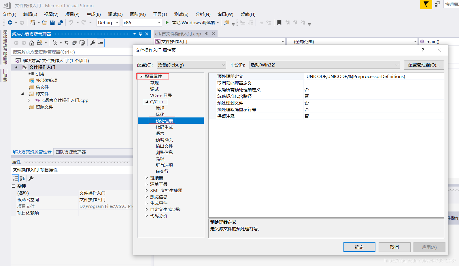Open the 活动(Debug) configuration combo box
The height and width of the screenshot is (266, 459).
pyautogui.click(x=192, y=65)
